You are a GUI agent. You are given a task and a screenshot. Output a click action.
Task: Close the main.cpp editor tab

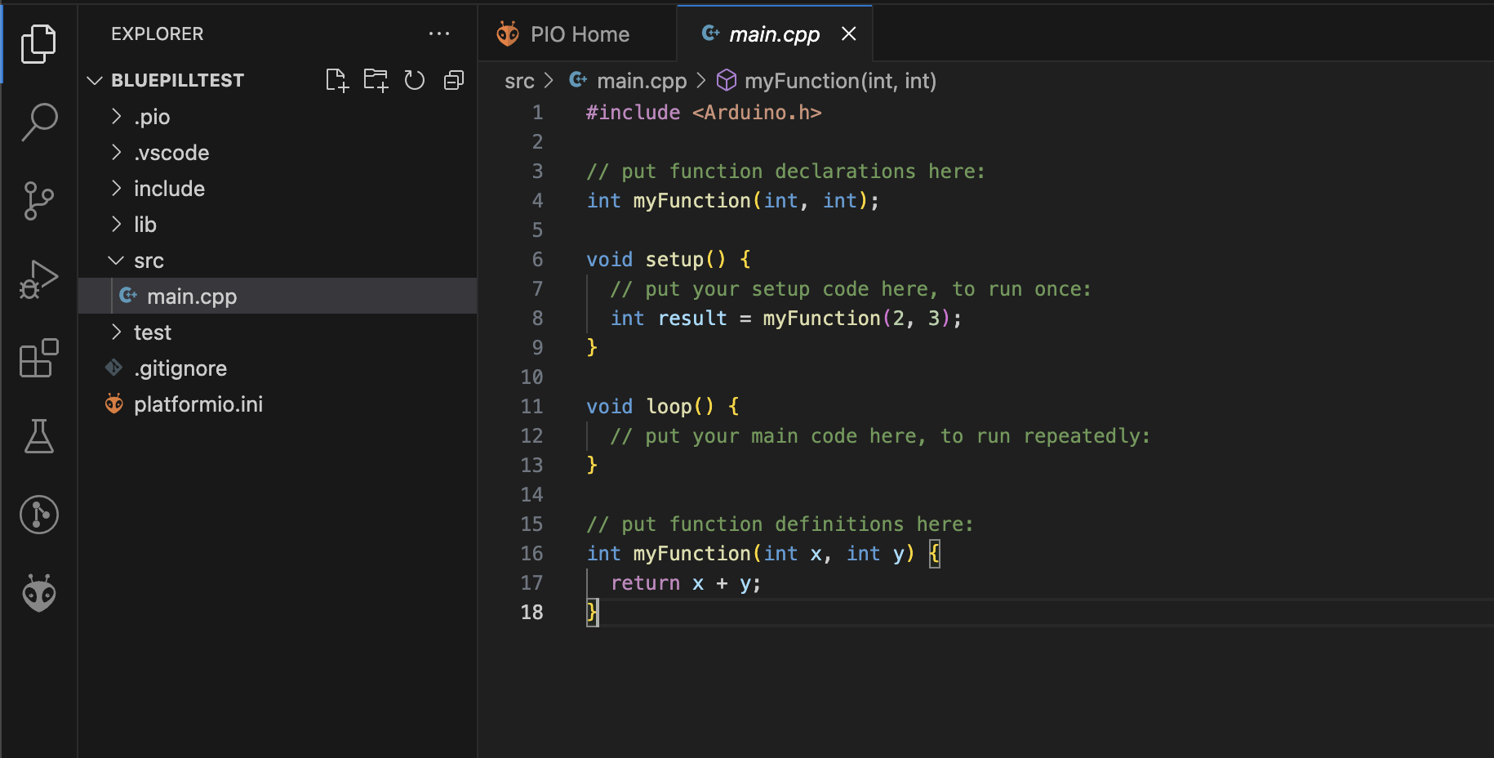click(849, 33)
